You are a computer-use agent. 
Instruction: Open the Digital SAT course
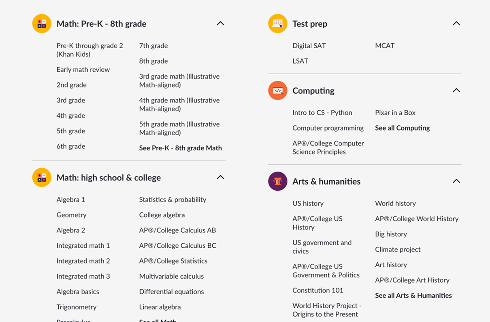pyautogui.click(x=309, y=45)
